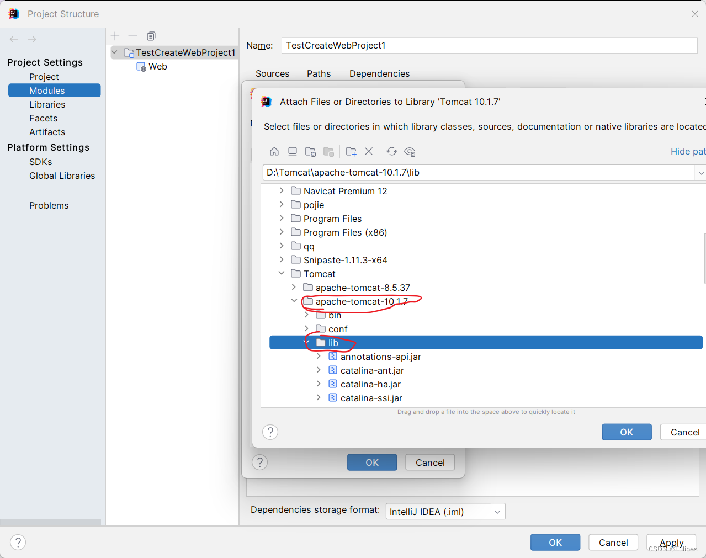Jump to Desktop directory icon
Viewport: 706px width, 558px height.
click(x=293, y=151)
